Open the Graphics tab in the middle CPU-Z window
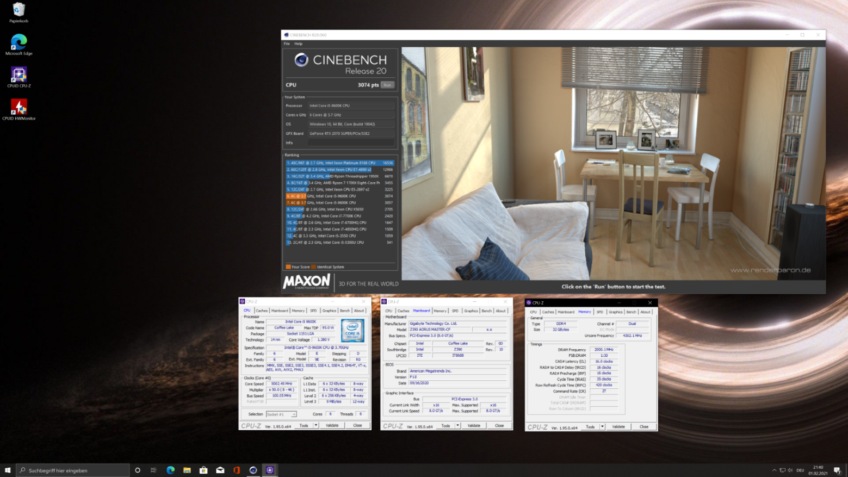 click(x=471, y=311)
